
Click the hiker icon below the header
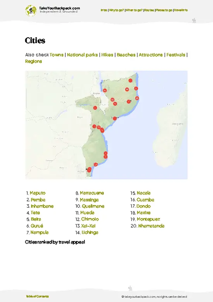(x=194, y=21)
